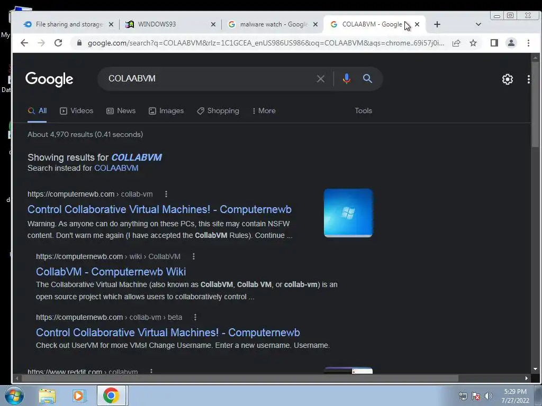This screenshot has height=406, width=542.
Task: Open the collab-vm beta result title link
Action: click(x=168, y=333)
